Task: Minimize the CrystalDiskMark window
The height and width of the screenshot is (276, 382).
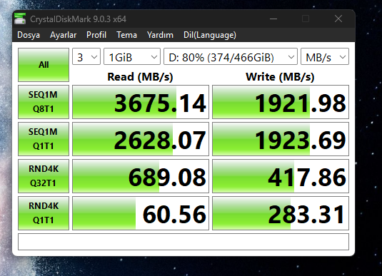Action: [x=273, y=19]
